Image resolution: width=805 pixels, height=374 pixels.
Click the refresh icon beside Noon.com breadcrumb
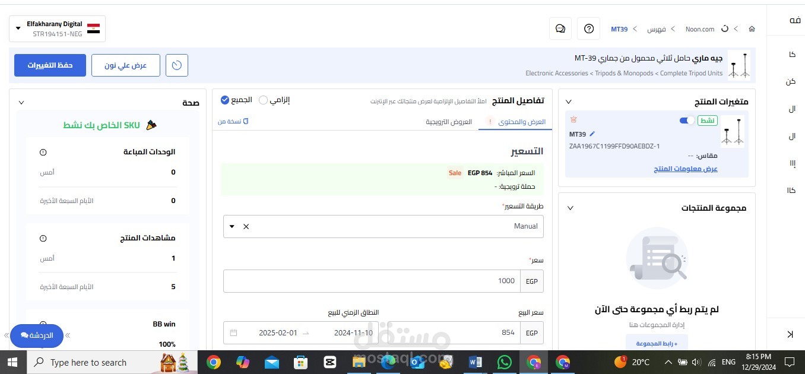coord(724,28)
